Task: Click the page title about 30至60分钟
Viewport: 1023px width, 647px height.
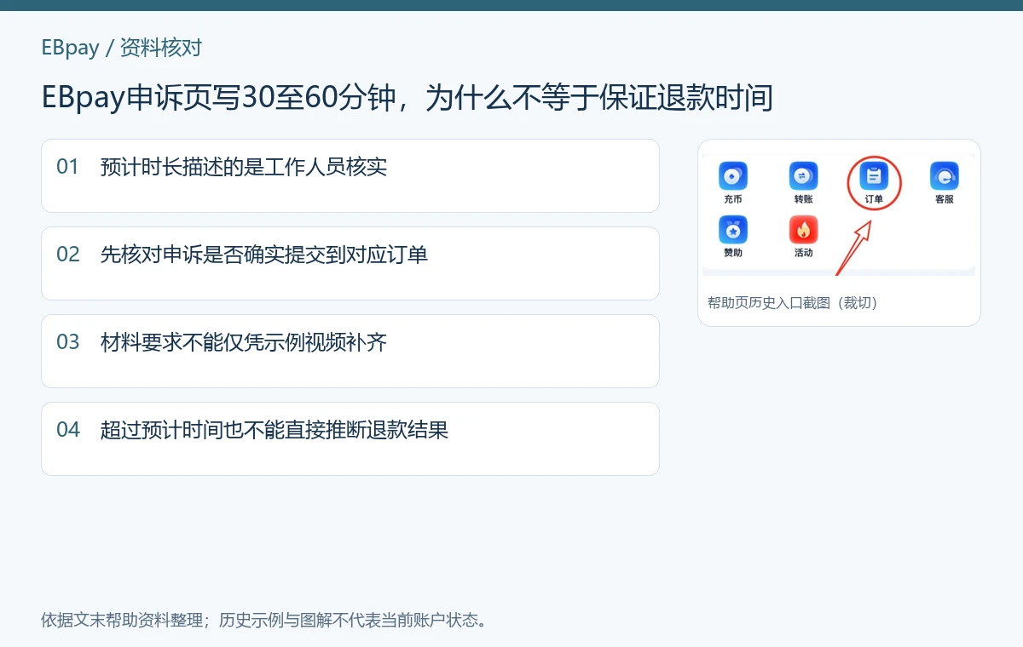Action: (407, 98)
